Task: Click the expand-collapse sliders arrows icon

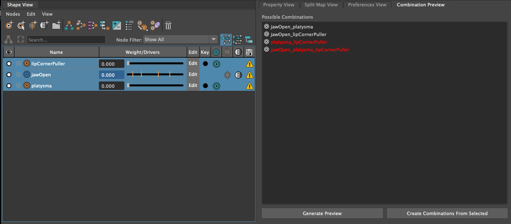Action: [238, 39]
